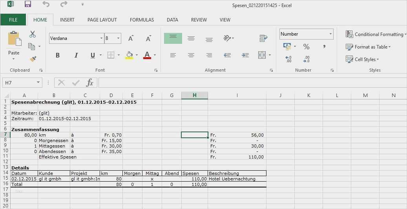Center cell text horizontally

coord(191,55)
